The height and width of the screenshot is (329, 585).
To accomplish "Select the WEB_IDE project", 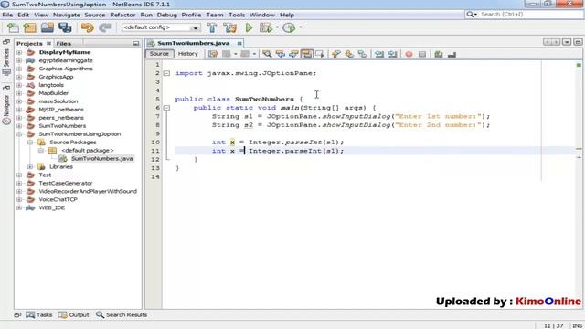I will coord(51,207).
